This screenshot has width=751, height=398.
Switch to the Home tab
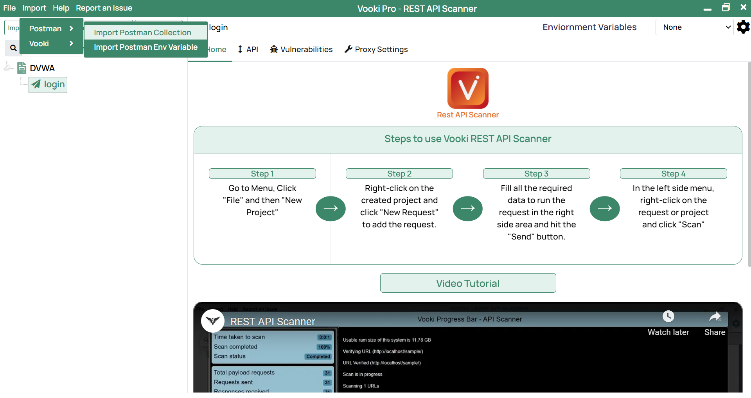coord(216,49)
